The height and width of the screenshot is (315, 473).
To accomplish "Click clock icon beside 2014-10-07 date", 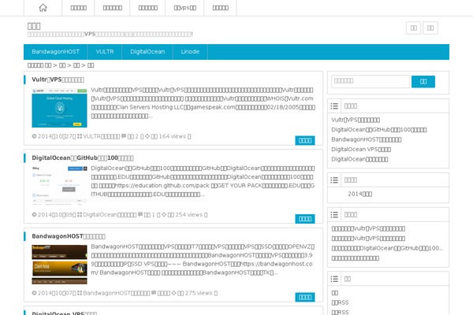I will click(x=34, y=293).
